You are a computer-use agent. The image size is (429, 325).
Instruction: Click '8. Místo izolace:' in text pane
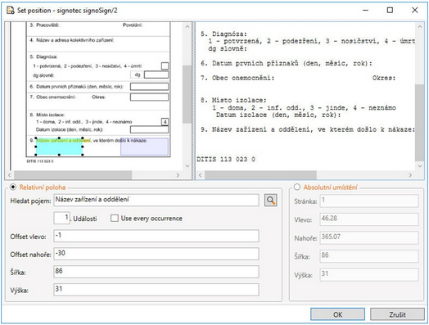(233, 100)
